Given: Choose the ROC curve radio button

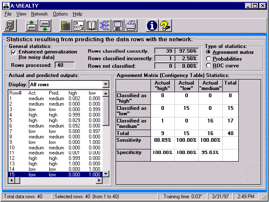Looking at the screenshot, I should (x=209, y=65).
